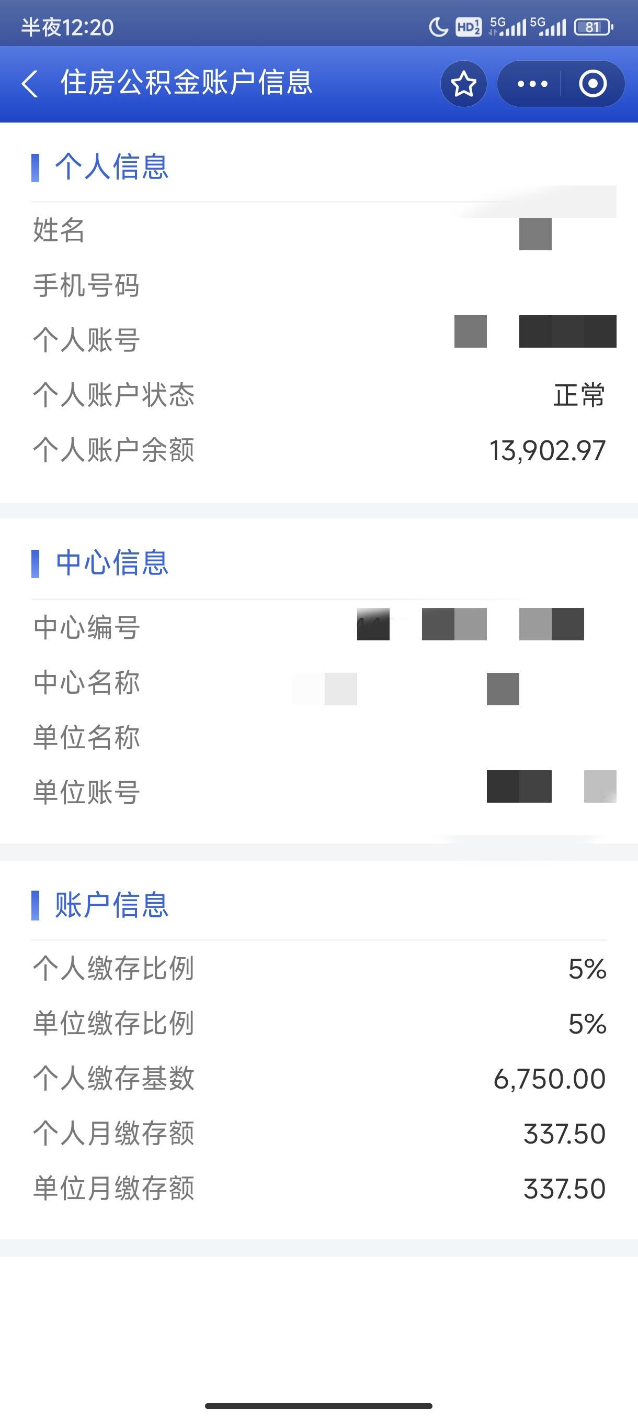Tap the battery indicator in status bar

[594, 27]
